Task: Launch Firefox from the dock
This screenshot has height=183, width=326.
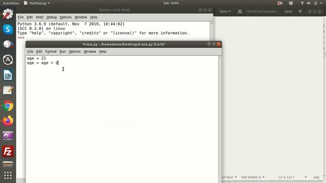Action: click(8, 121)
